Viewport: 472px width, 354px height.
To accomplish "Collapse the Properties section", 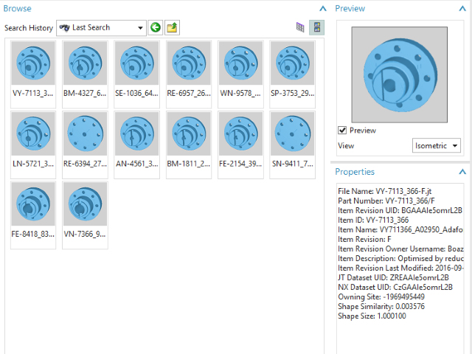I will 462,172.
